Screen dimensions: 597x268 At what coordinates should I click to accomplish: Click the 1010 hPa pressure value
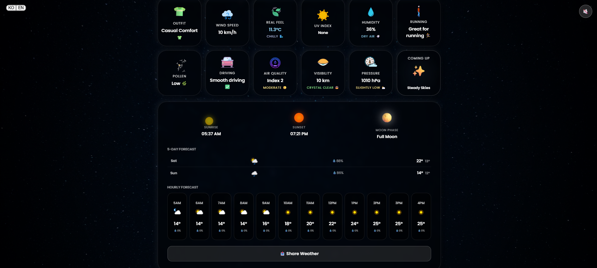click(371, 81)
